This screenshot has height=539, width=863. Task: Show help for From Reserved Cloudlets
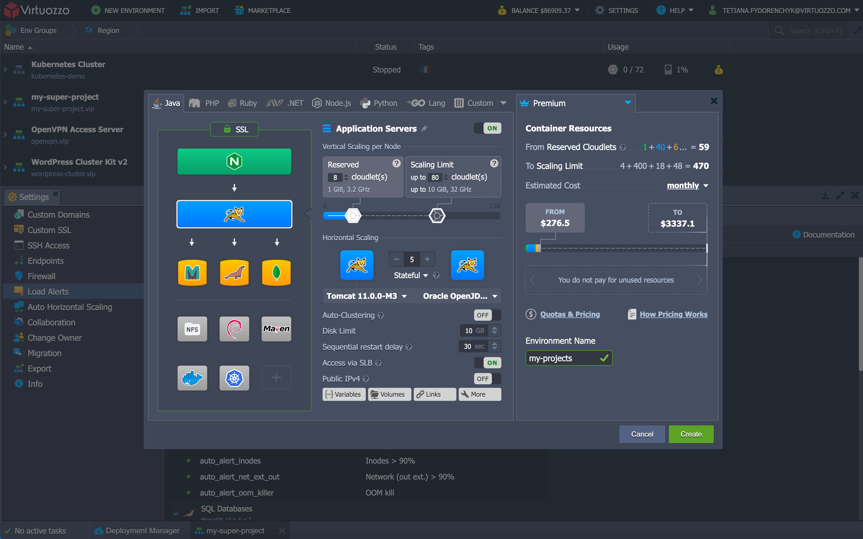click(623, 147)
